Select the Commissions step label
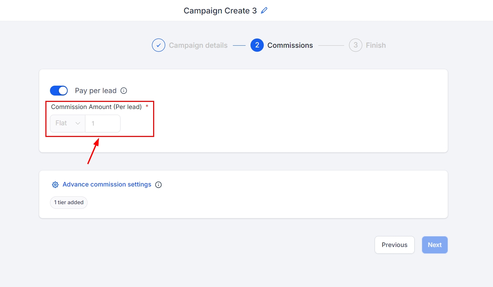 pos(290,45)
